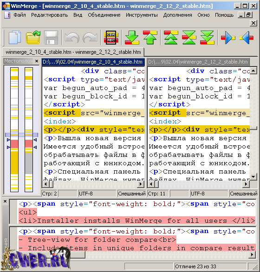Click the left pane 'Стр: 2' status field

pos(50,194)
